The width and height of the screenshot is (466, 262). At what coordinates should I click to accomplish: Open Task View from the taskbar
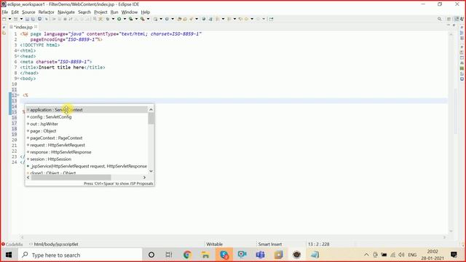click(x=169, y=255)
